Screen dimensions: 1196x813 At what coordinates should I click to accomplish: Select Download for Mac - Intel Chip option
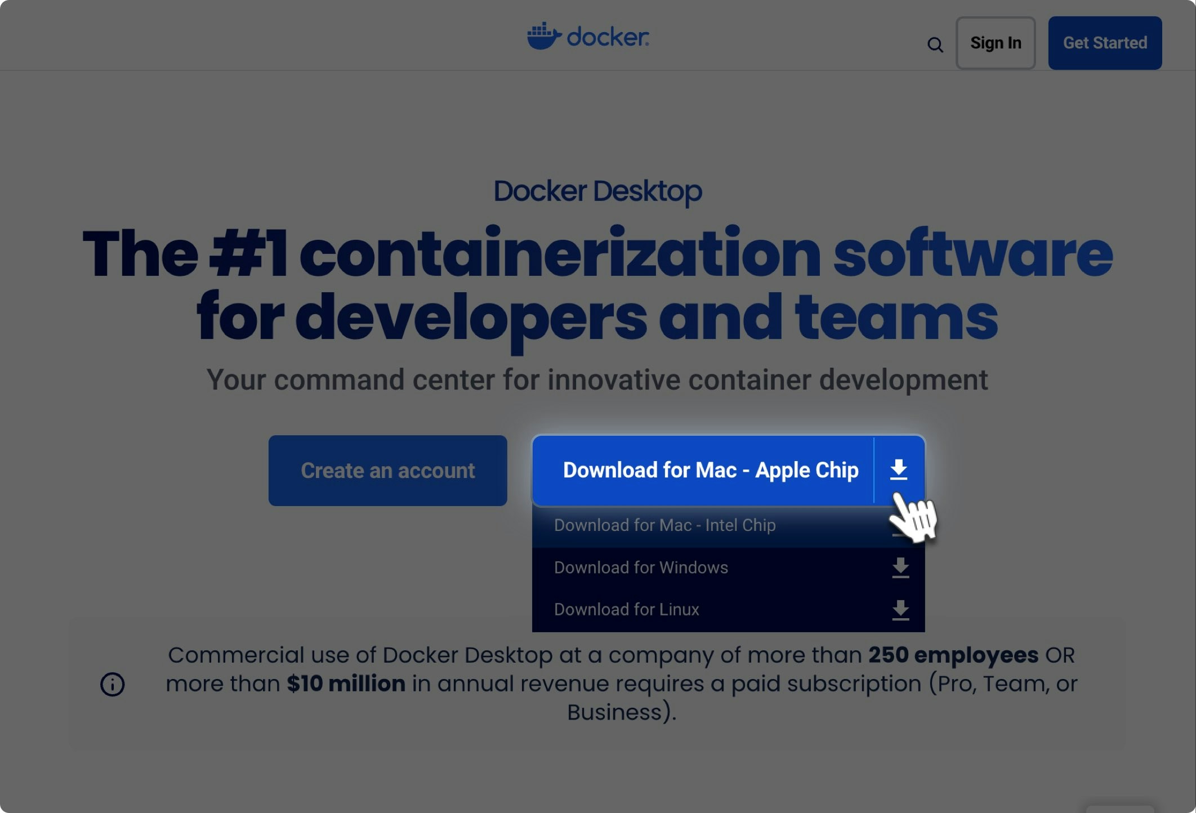(x=664, y=525)
